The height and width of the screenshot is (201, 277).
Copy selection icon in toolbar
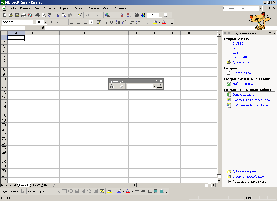[64, 15]
